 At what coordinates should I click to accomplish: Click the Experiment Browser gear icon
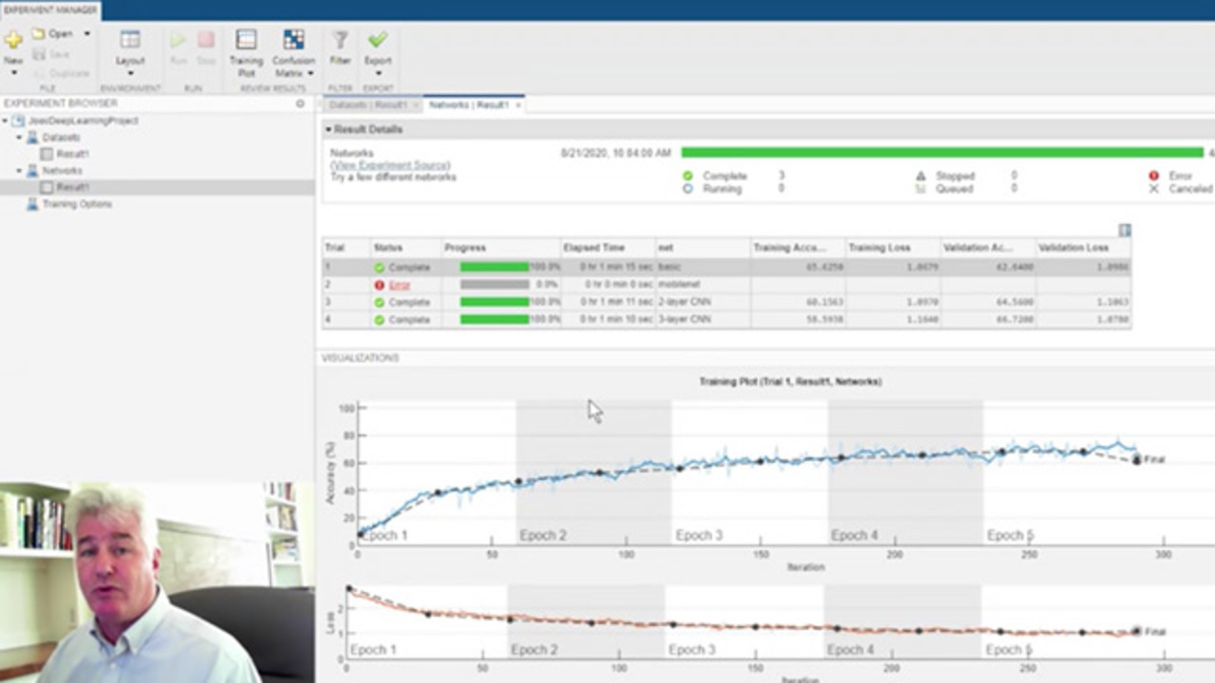pos(301,103)
